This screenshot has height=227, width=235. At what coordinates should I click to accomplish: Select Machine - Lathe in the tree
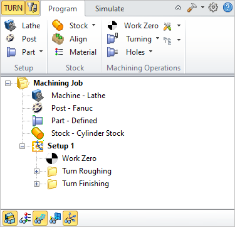pyautogui.click(x=78, y=96)
